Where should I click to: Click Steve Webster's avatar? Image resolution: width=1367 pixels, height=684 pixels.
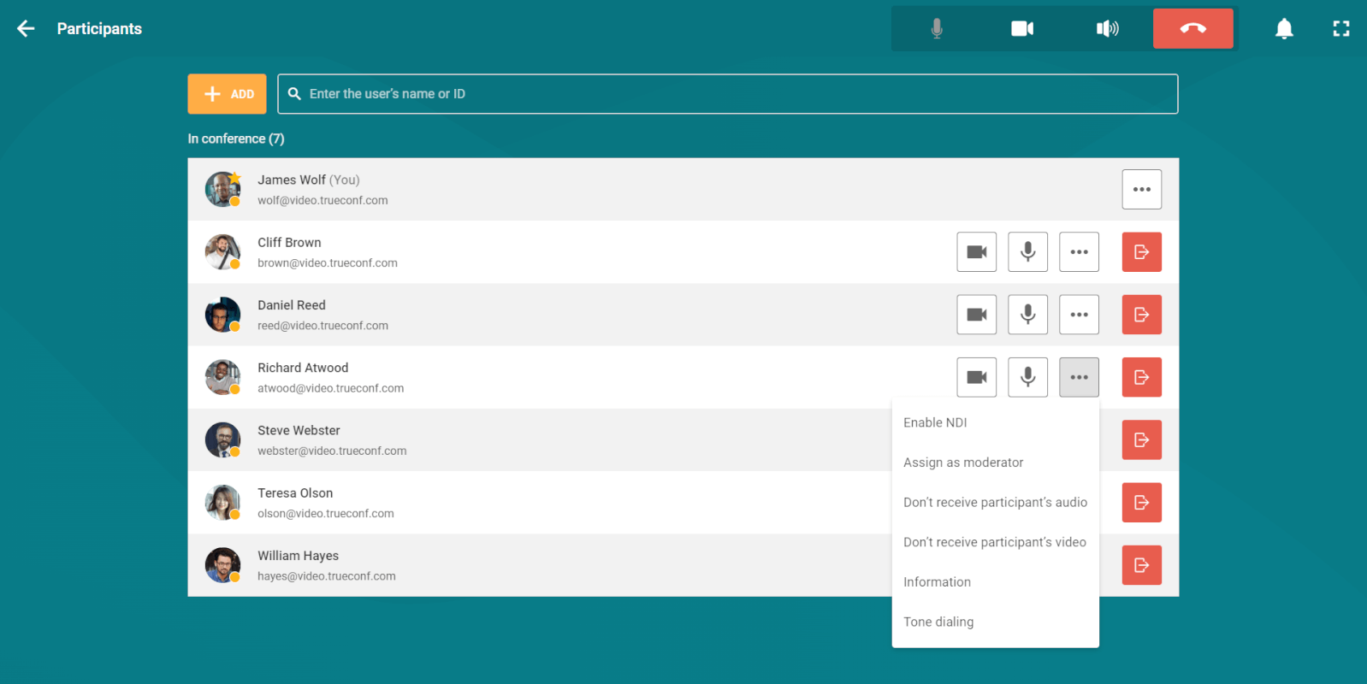pos(222,439)
